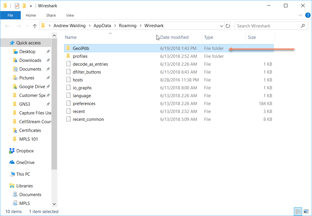Switch to the View ribbon tab
The width and height of the screenshot is (312, 216).
70,15
